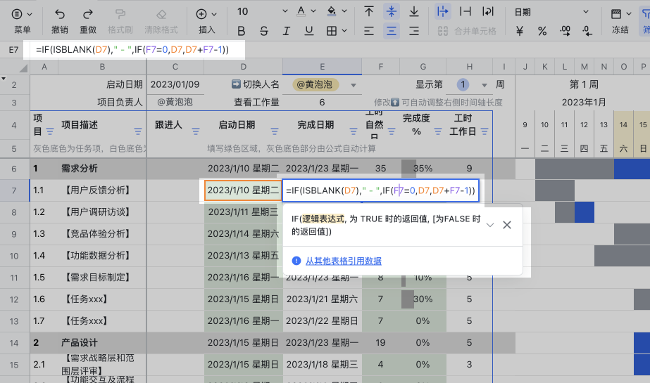Select the 格式刷 format painter

tap(120, 20)
